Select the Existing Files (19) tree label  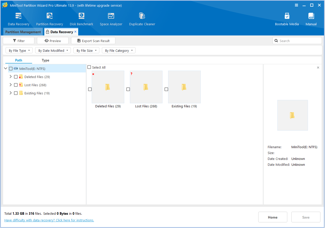pyautogui.click(x=37, y=93)
